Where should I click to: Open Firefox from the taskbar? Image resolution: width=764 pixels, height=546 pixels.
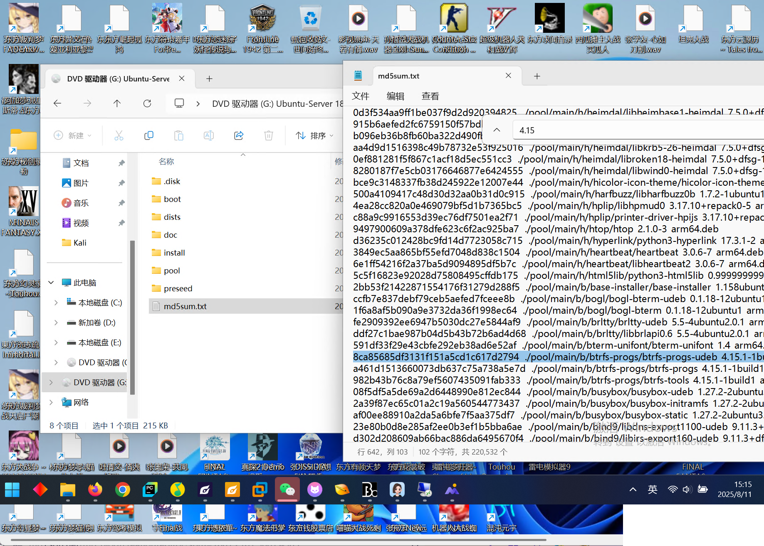click(95, 490)
